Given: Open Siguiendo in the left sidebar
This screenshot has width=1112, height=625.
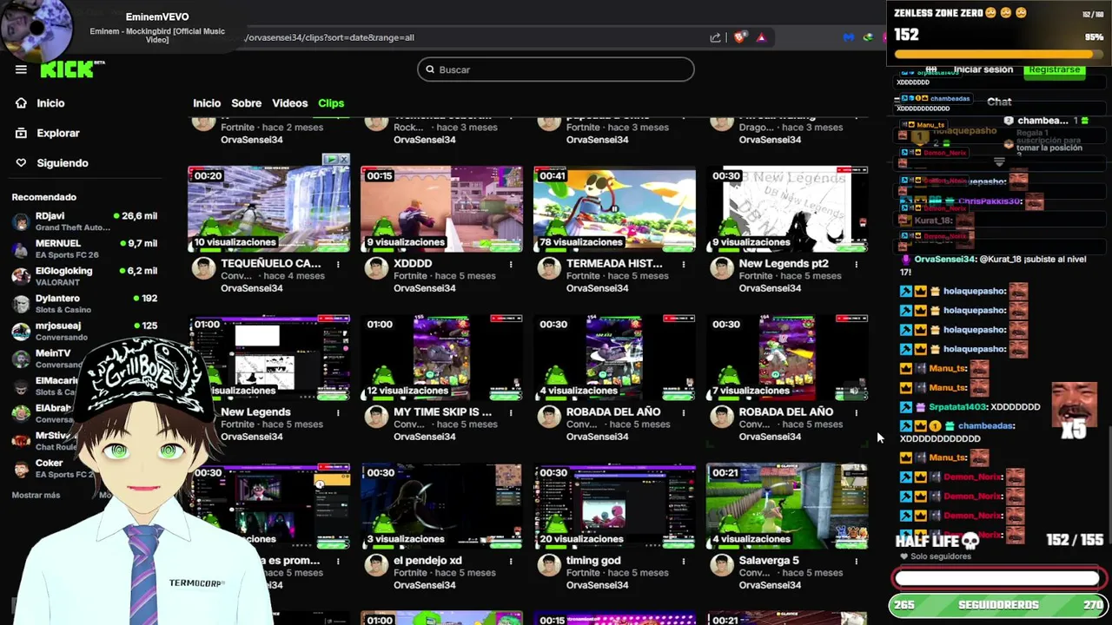Looking at the screenshot, I should pos(63,163).
